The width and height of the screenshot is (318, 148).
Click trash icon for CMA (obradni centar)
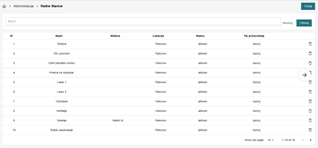310,63
